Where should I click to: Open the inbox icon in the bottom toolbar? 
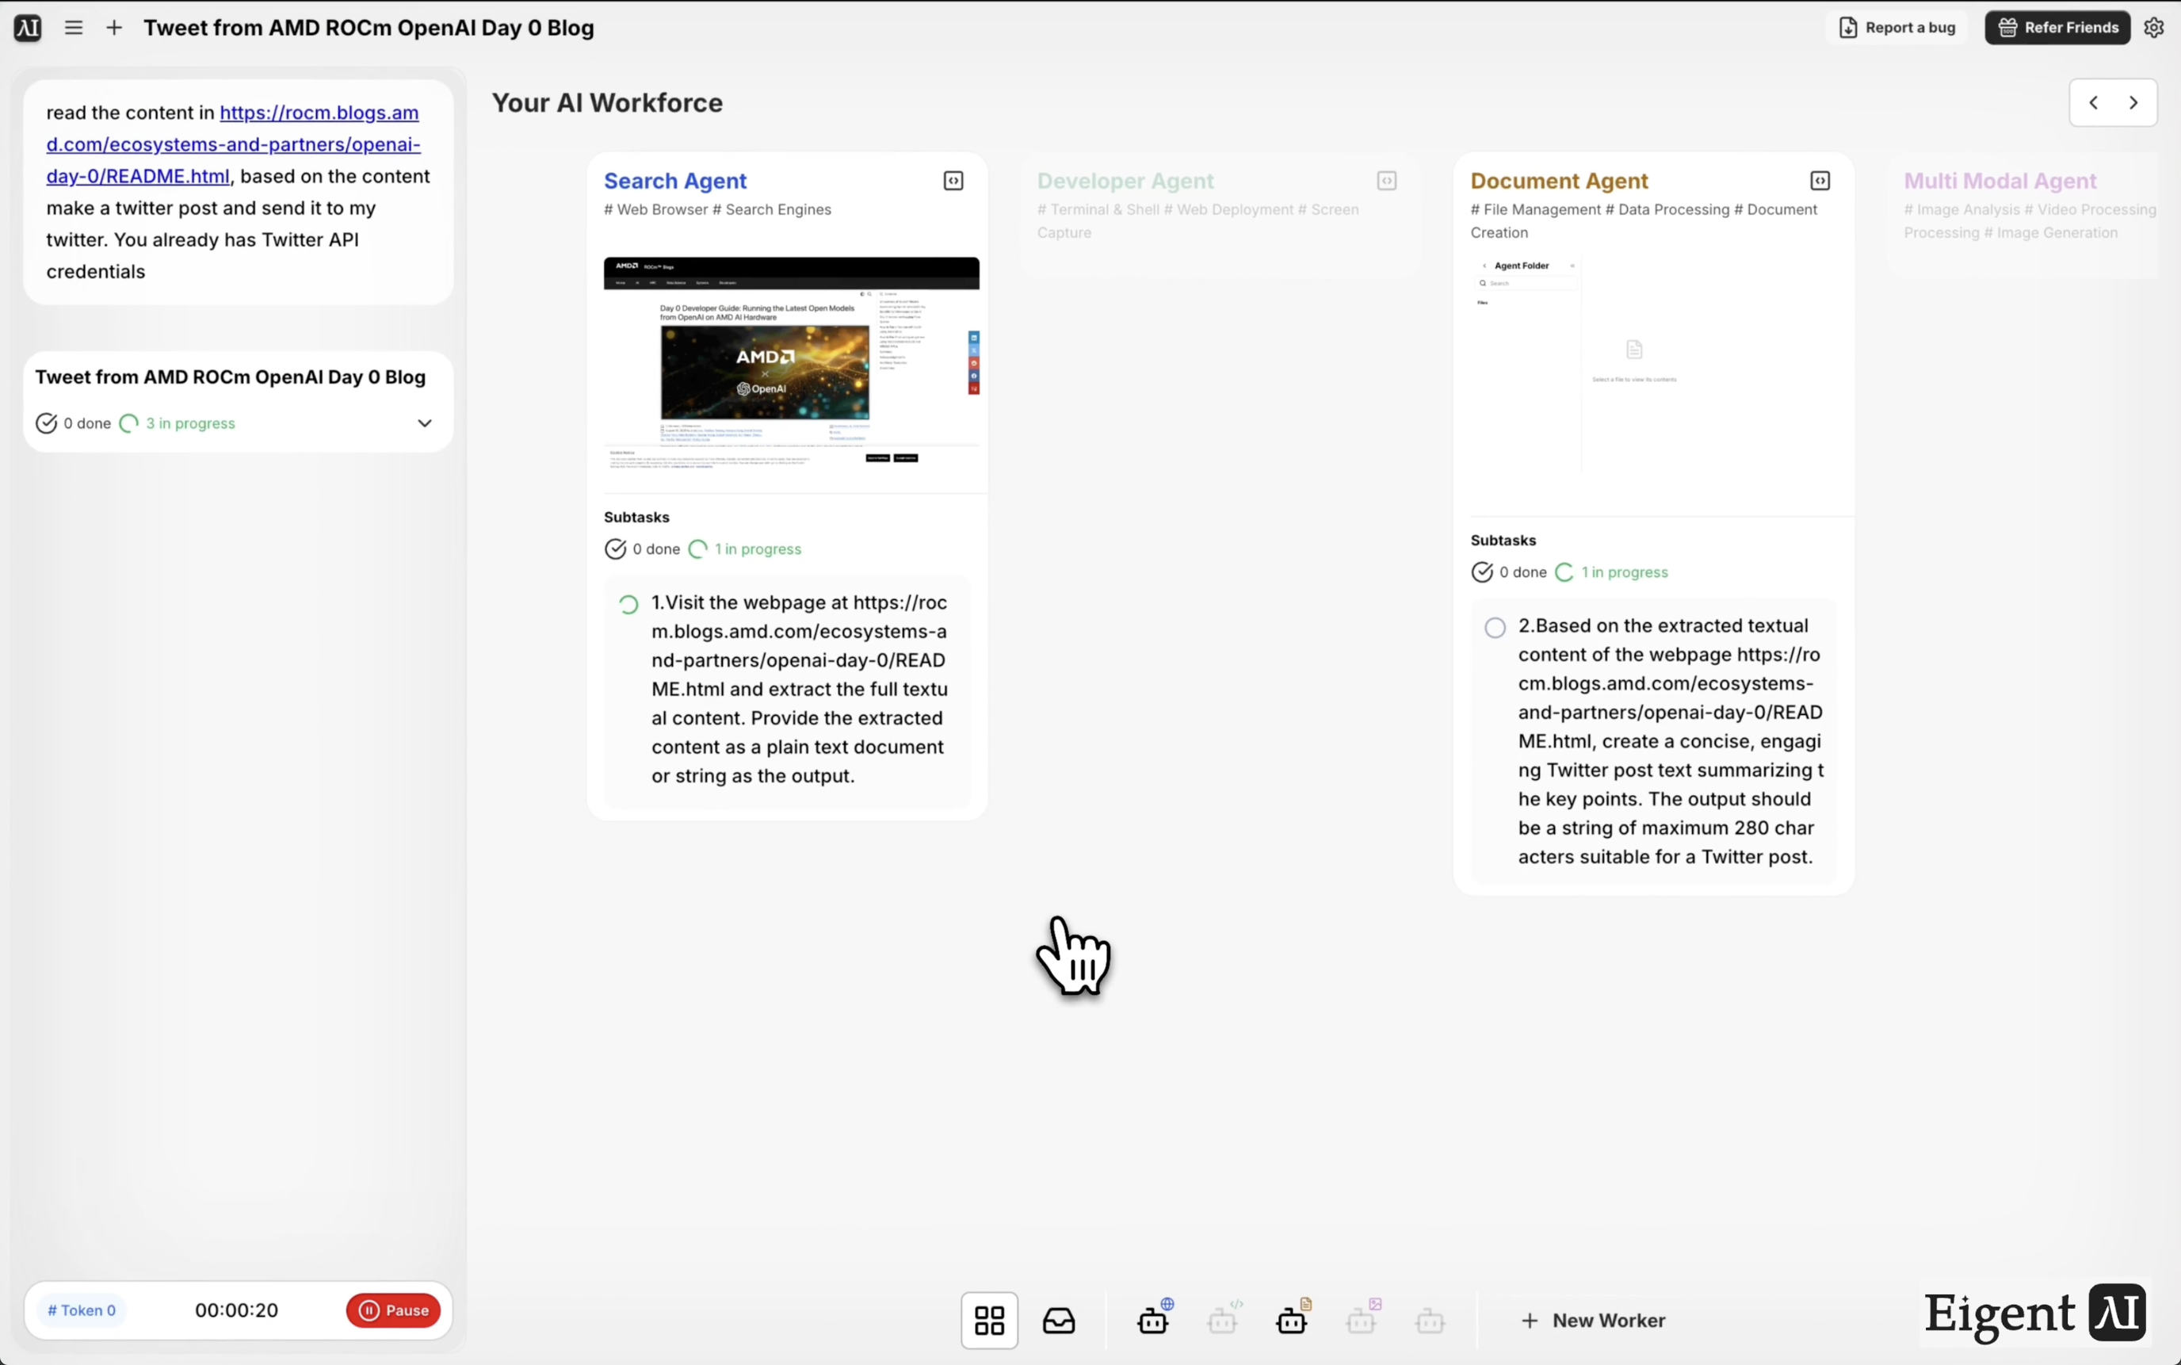click(x=1059, y=1320)
